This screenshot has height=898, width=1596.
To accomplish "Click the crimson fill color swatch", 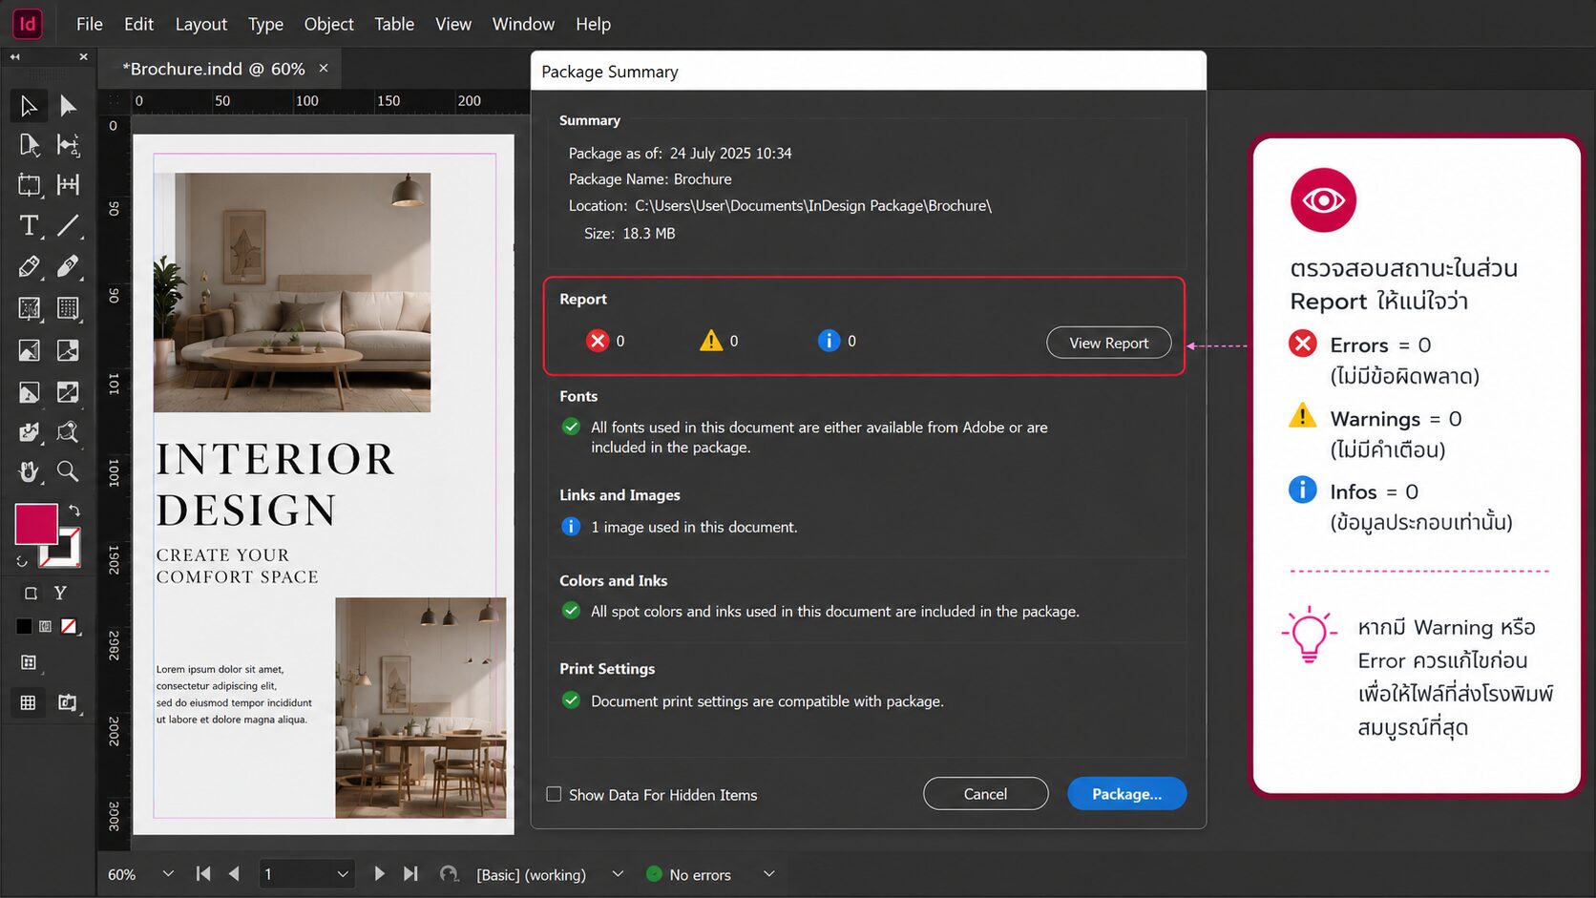I will tap(36, 524).
